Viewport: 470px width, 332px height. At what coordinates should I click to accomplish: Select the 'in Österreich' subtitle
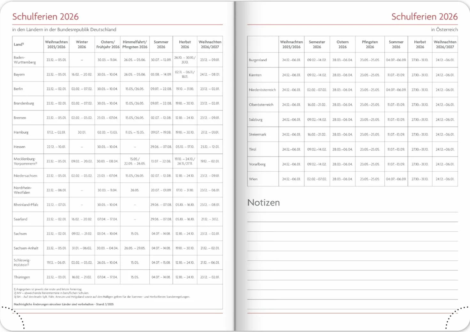pyautogui.click(x=444, y=29)
